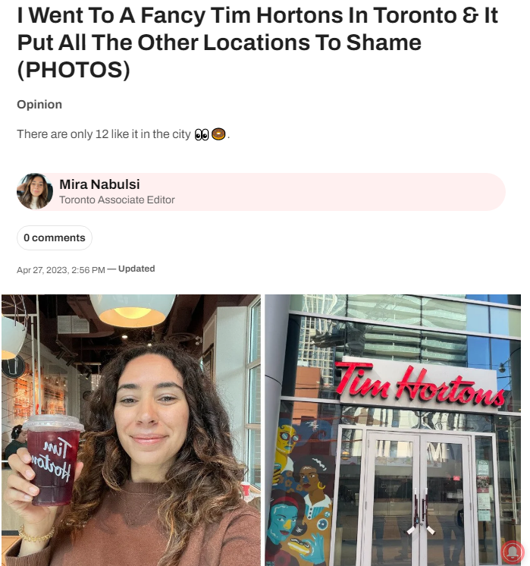Image resolution: width=530 pixels, height=566 pixels.
Task: Click the 'There are only 12' subtitle text
Action: click(104, 134)
